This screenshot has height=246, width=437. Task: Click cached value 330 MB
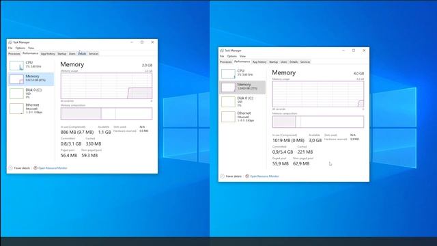[x=94, y=144]
